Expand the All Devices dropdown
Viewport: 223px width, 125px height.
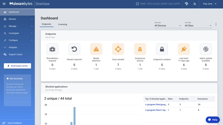click(x=168, y=26)
